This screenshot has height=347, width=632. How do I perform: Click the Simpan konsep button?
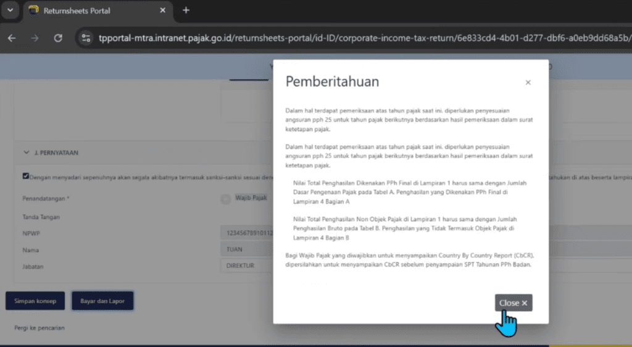pyautogui.click(x=35, y=301)
